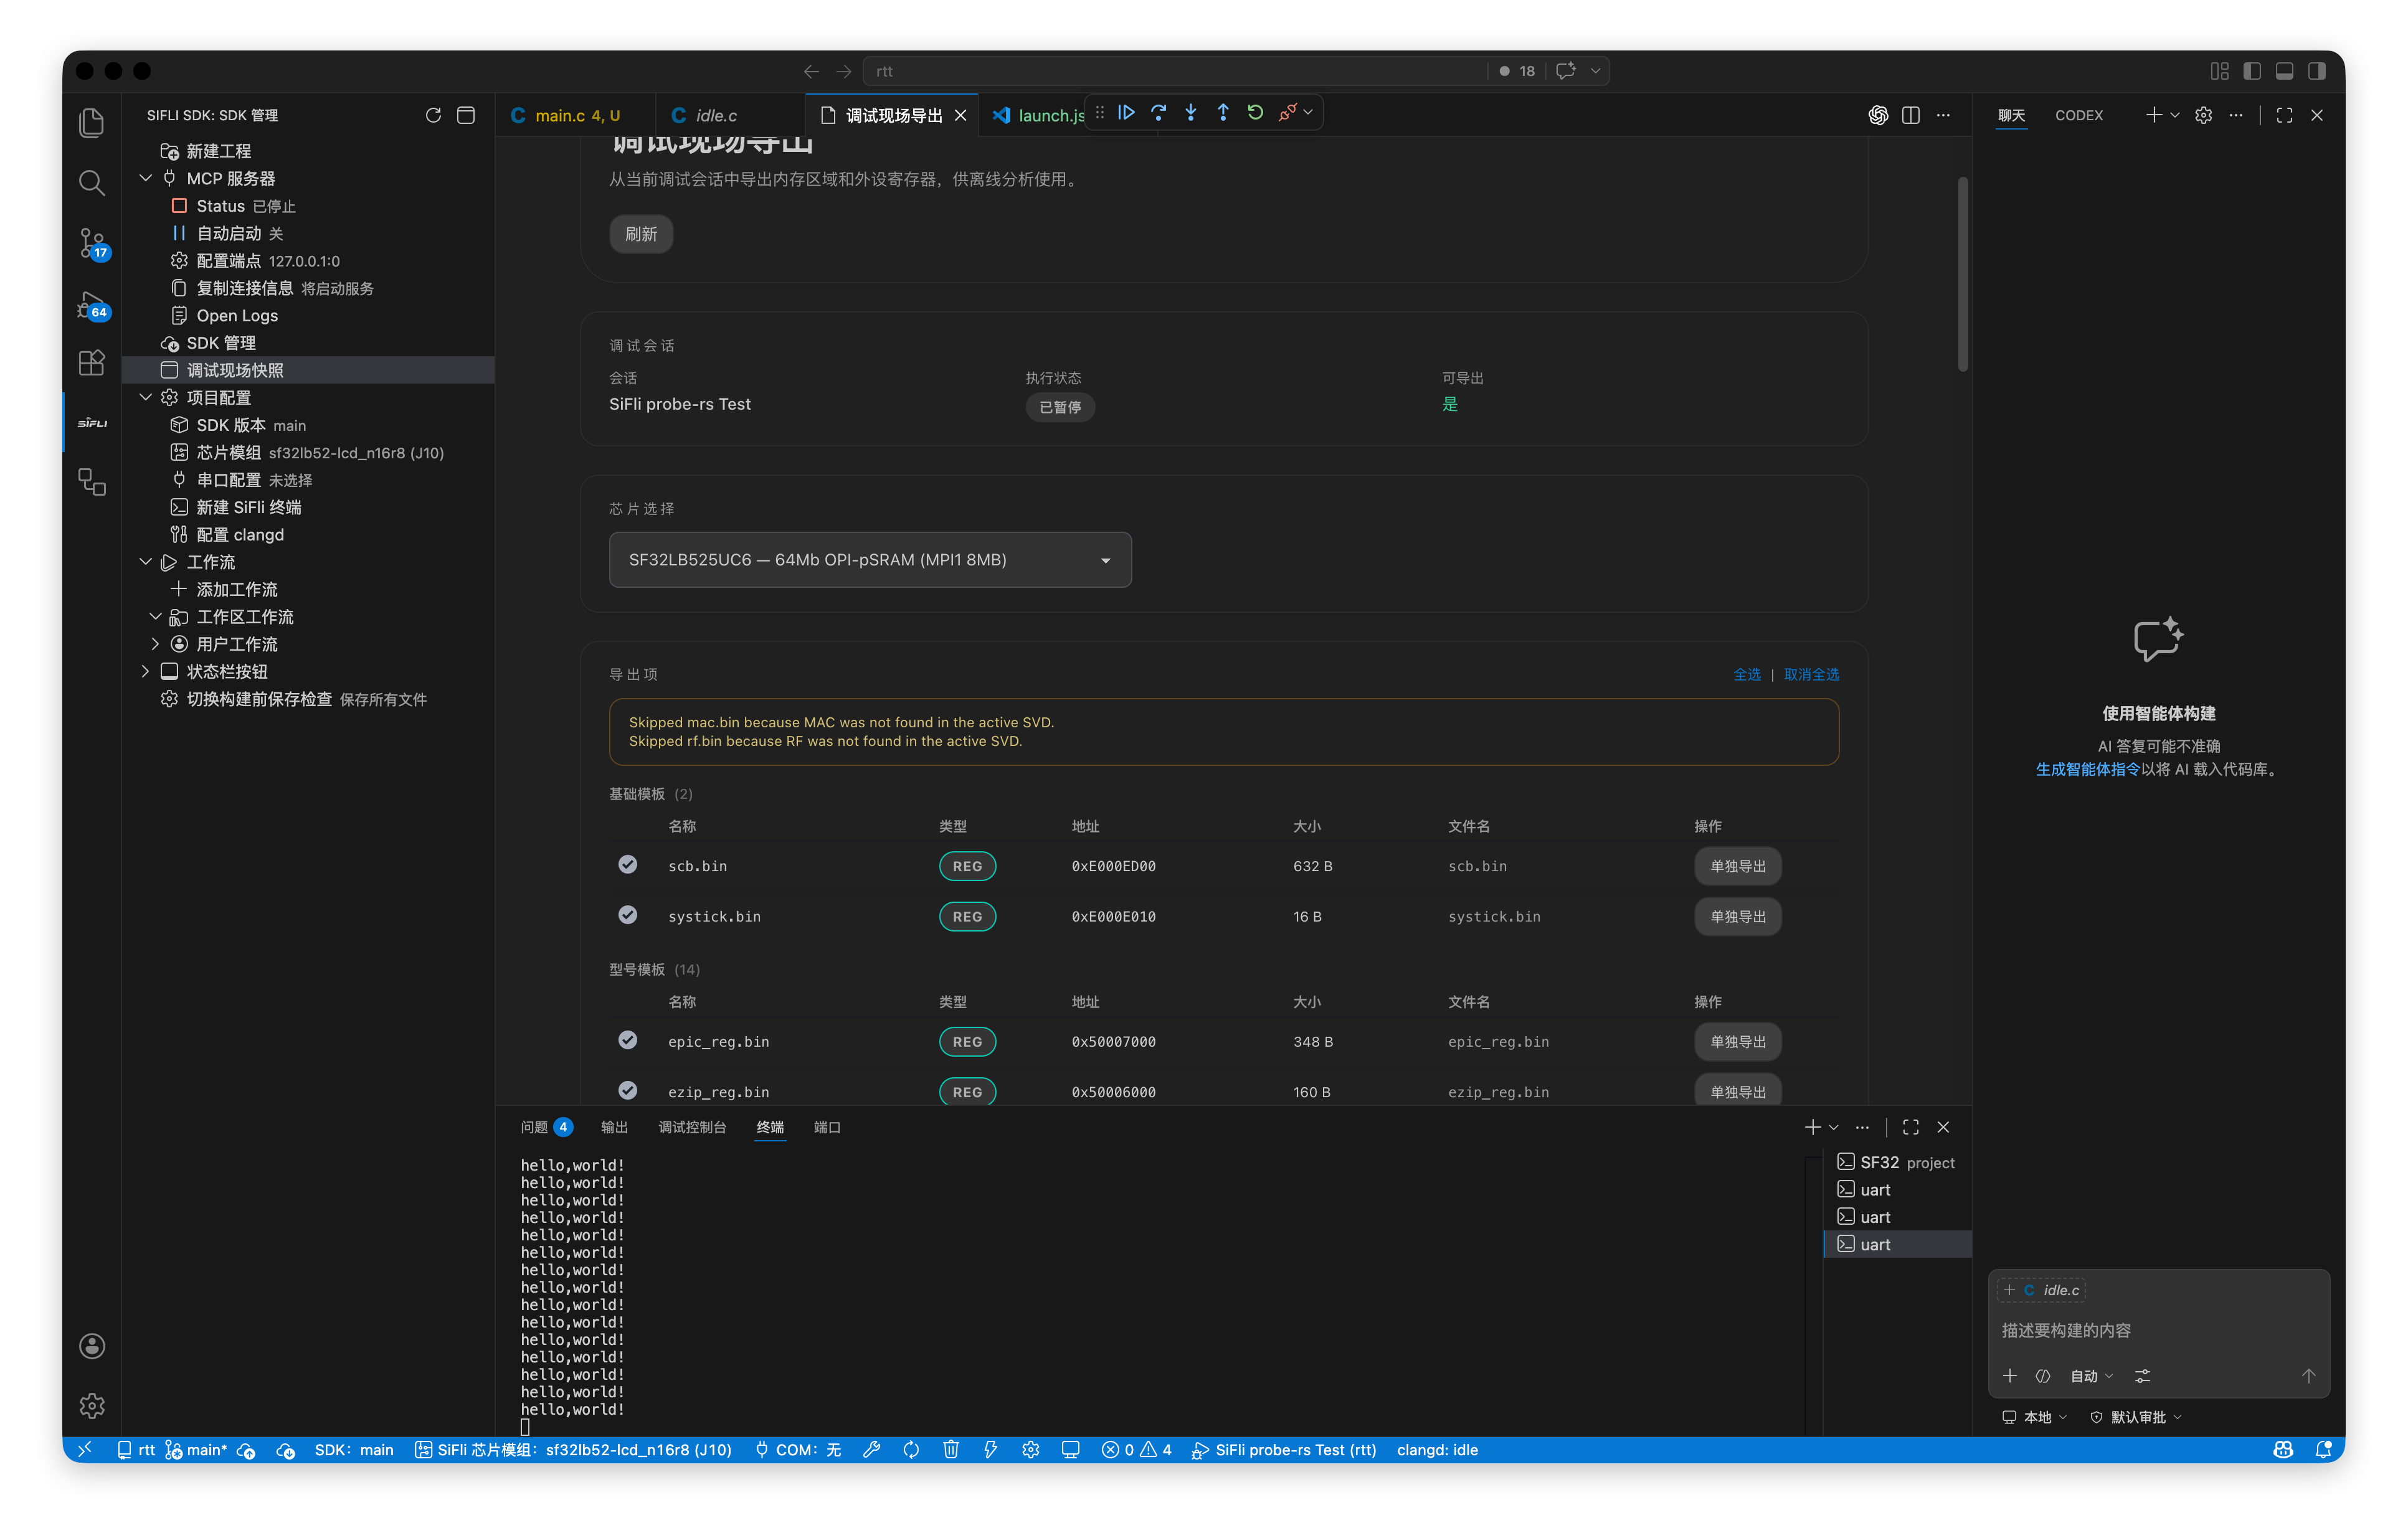Viewport: 2408px width, 1538px height.
Task: Uncheck the scb.bin export item
Action: click(x=627, y=865)
